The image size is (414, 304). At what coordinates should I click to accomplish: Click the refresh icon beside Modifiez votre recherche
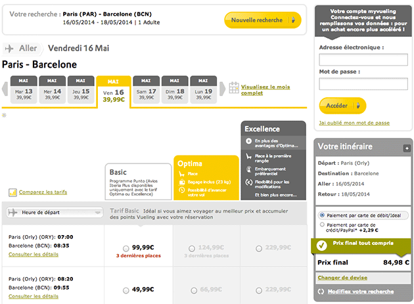[321, 292]
